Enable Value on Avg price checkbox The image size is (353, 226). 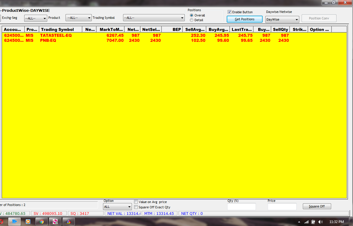coord(136,202)
